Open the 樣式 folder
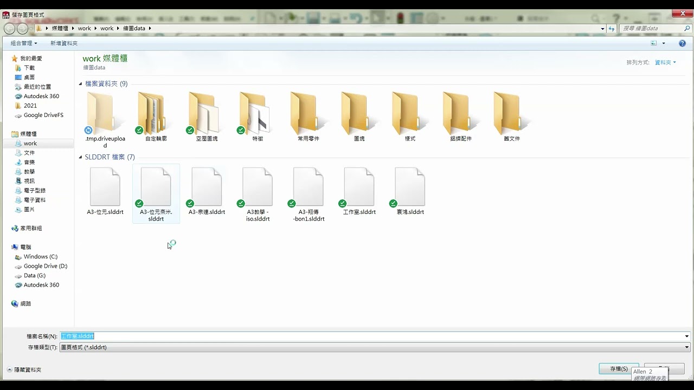The width and height of the screenshot is (694, 390). [410, 117]
